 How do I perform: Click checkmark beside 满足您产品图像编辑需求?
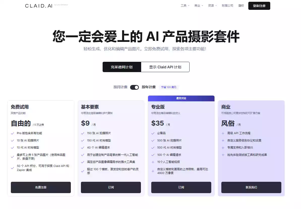[82, 162]
